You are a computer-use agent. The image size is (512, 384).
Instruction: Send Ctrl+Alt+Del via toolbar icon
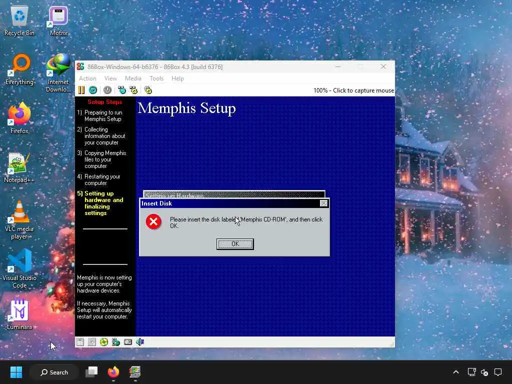(122, 90)
